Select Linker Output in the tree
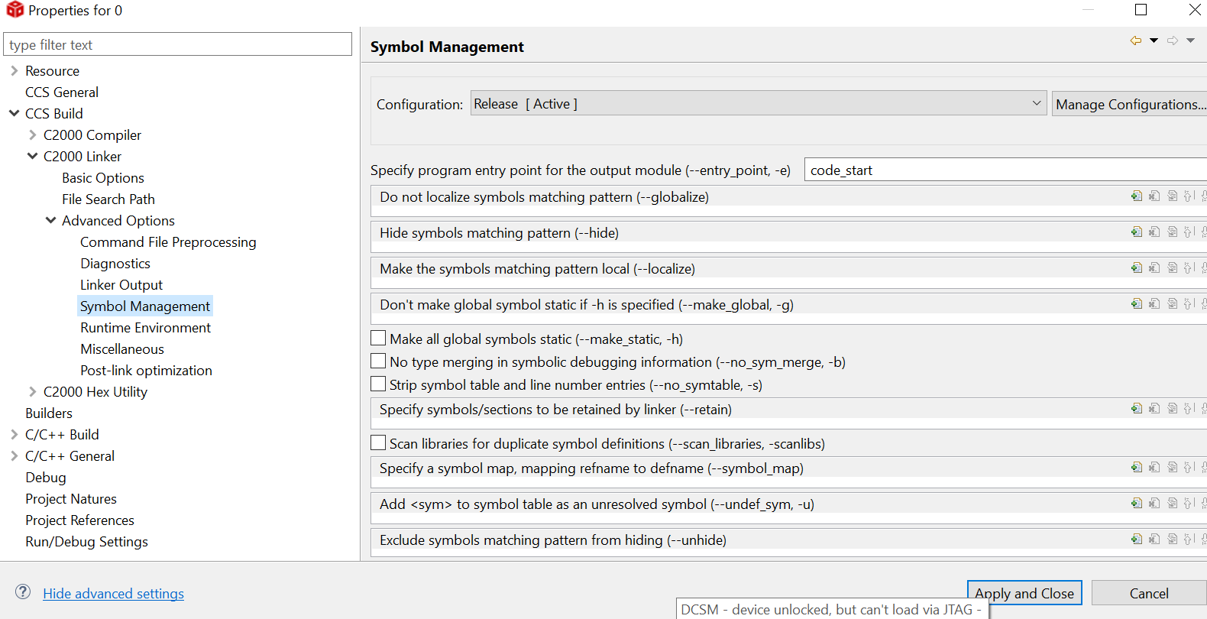The image size is (1207, 619). coord(121,285)
